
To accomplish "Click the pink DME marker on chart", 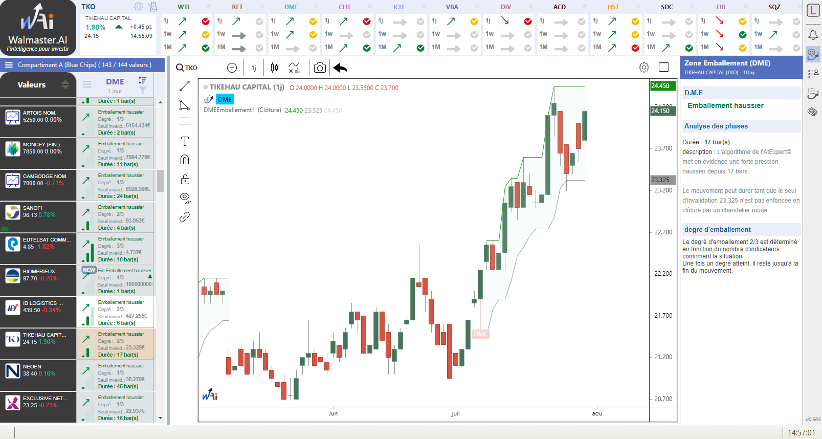I will (x=480, y=334).
